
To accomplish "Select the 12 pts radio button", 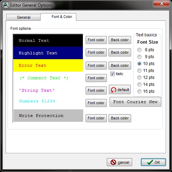I will click(x=139, y=78).
